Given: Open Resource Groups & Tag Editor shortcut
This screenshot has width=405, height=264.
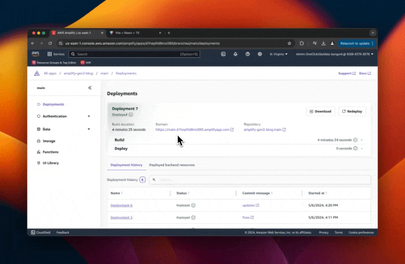Looking at the screenshot, I should pyautogui.click(x=54, y=63).
